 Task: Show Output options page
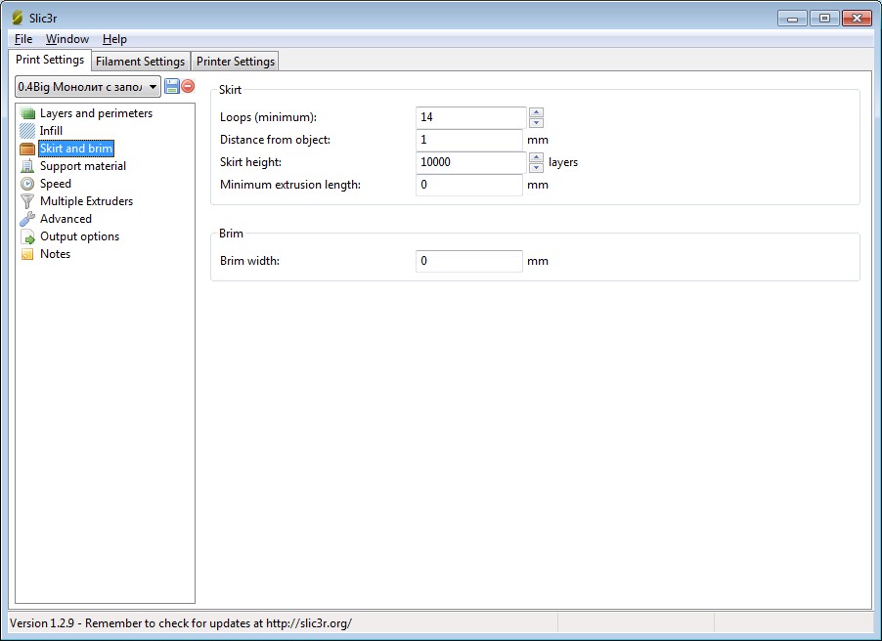click(x=79, y=236)
